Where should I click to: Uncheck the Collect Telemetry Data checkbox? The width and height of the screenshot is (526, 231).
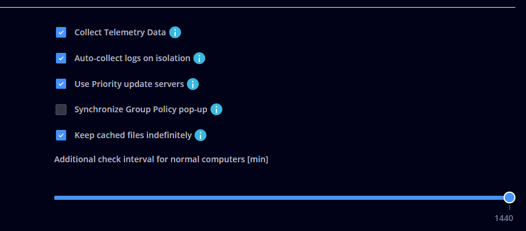pos(61,32)
